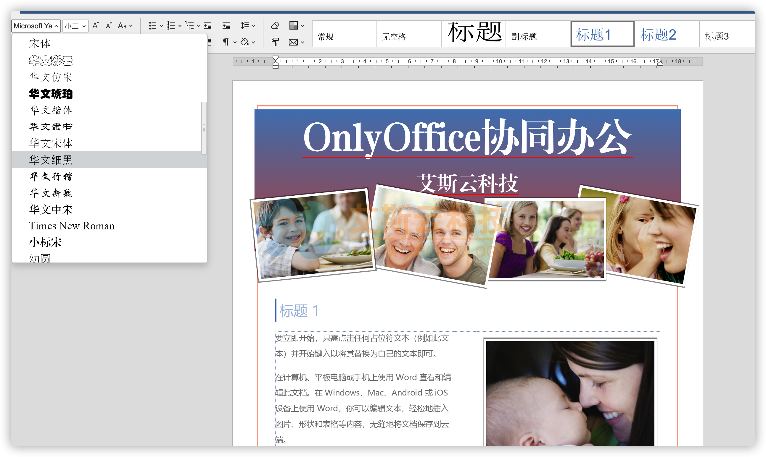Screen dimensions: 766x457
Task: Click the mail merge envelope icon
Action: pyautogui.click(x=293, y=42)
